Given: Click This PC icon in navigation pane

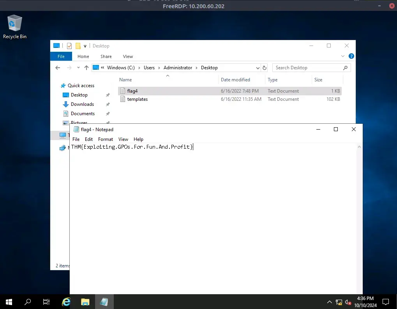Looking at the screenshot, I should tap(63, 135).
